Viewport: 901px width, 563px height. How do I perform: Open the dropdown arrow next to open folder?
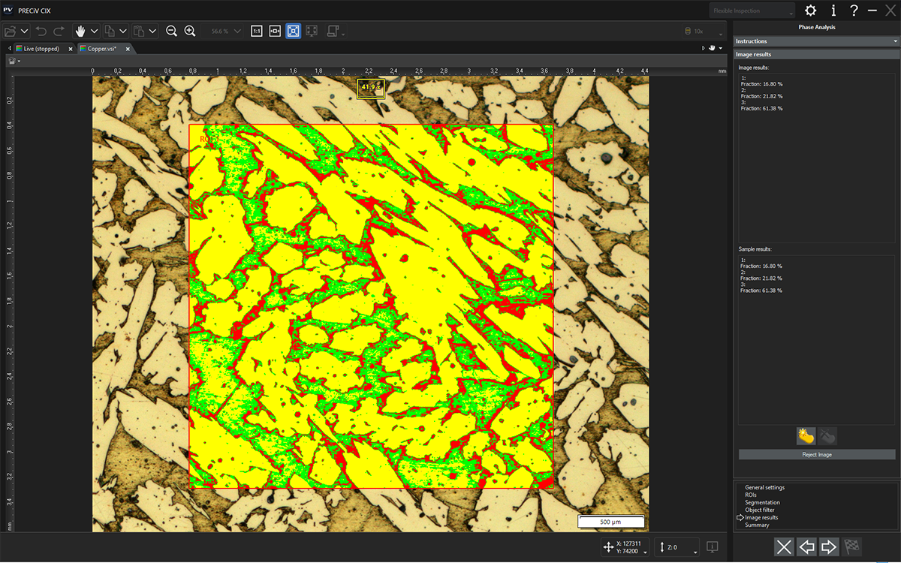[26, 31]
